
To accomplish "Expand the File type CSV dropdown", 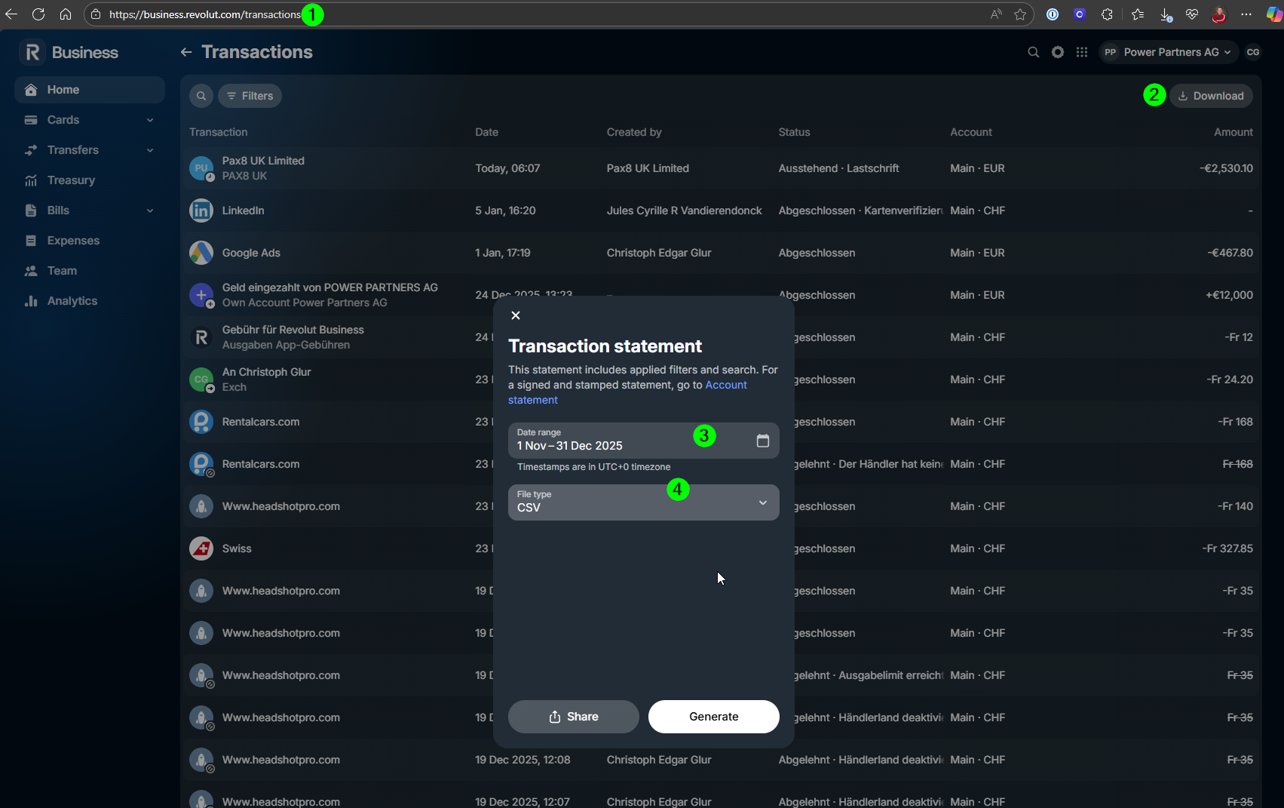I will point(643,502).
